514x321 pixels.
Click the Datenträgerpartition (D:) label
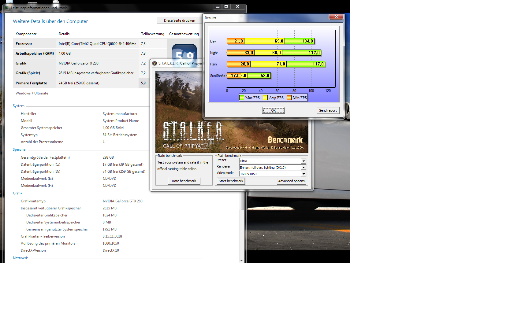40,172
